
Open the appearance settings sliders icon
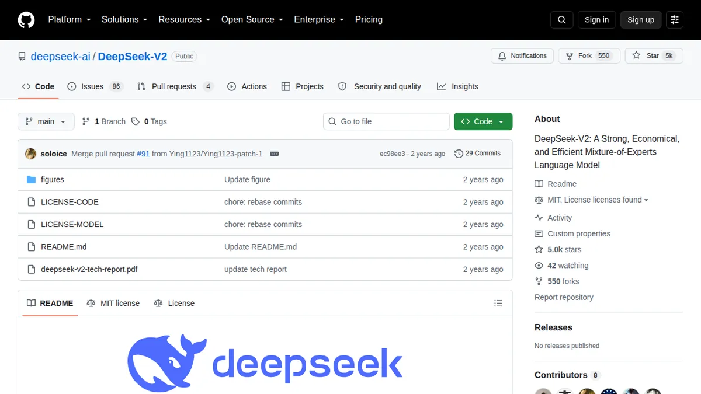click(x=675, y=20)
